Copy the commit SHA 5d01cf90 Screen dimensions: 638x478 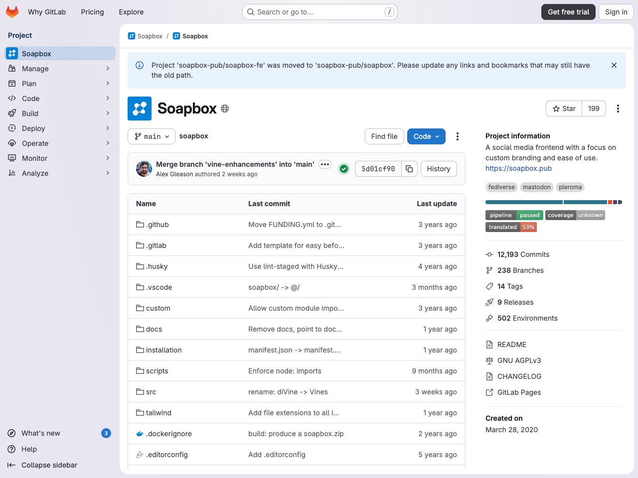coord(409,169)
